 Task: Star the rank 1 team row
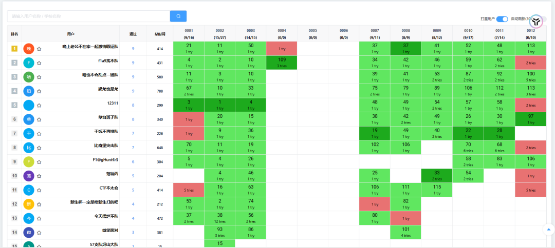click(39, 49)
